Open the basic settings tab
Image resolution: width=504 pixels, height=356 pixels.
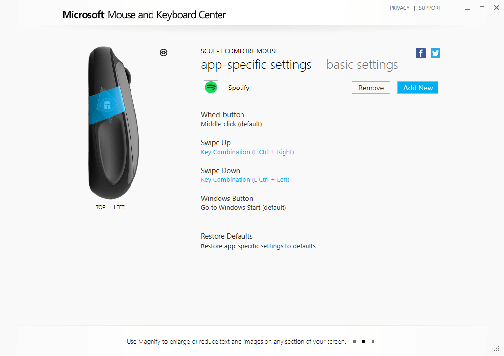[x=362, y=65]
